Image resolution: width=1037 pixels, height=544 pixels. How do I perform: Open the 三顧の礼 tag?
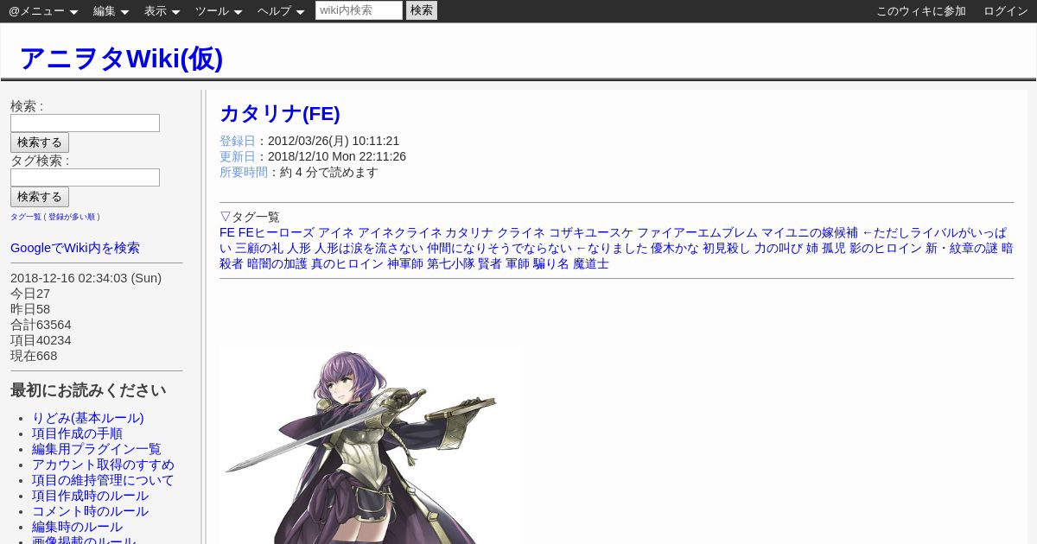tap(259, 248)
